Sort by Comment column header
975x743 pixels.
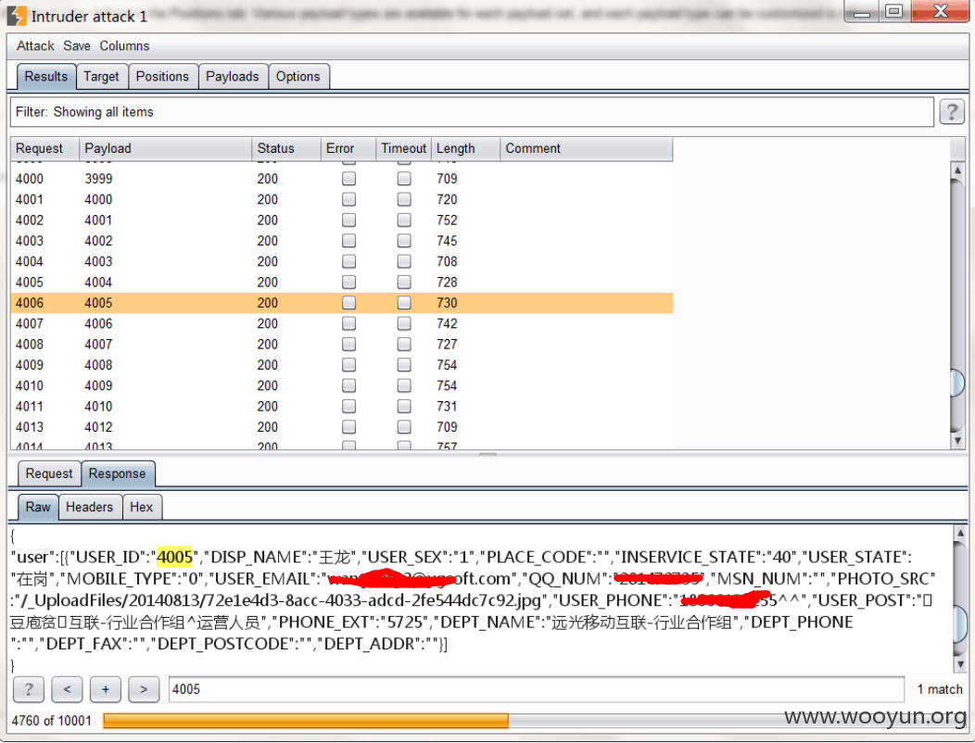click(x=587, y=148)
